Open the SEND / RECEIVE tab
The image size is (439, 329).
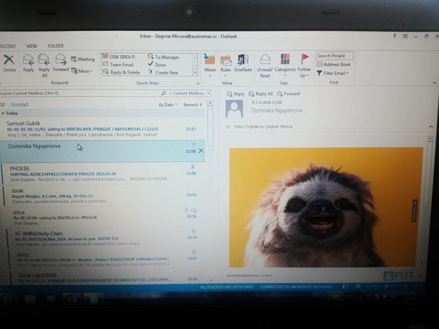8,46
